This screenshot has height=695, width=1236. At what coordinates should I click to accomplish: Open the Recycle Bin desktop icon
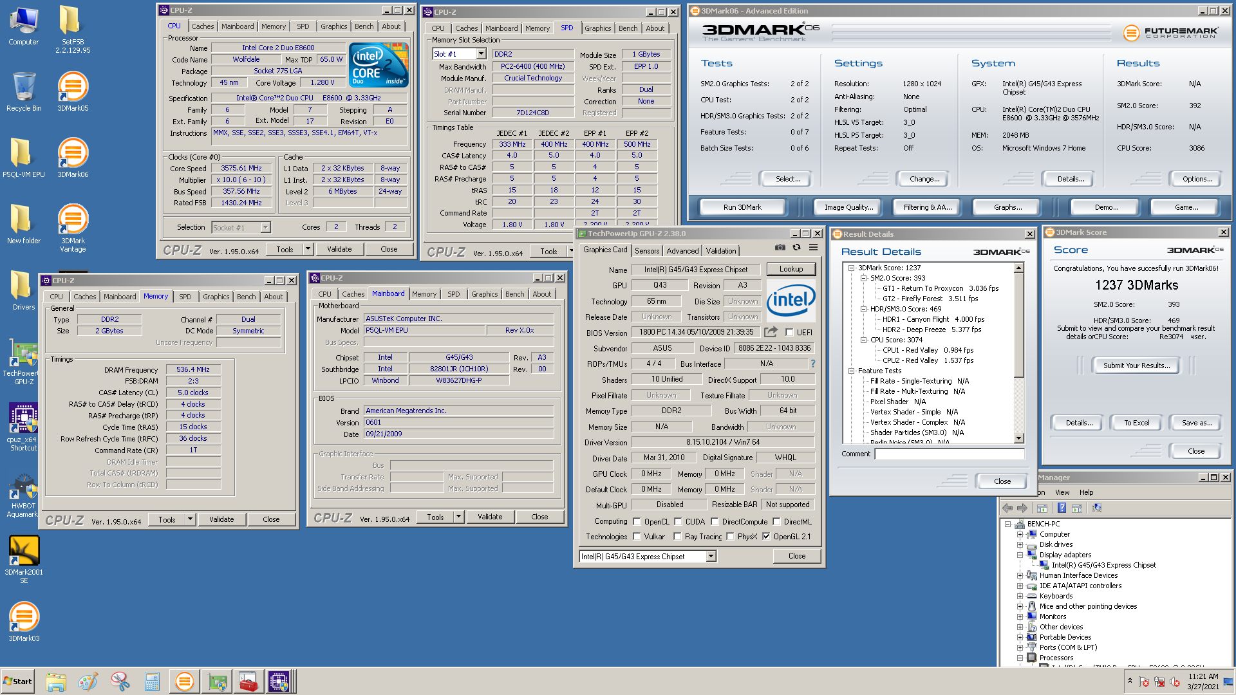point(24,91)
